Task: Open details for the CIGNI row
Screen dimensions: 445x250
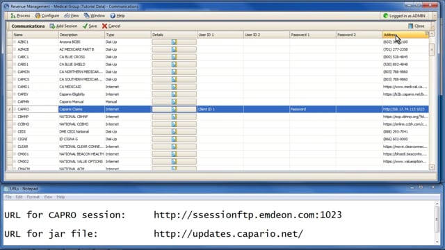Action: pyautogui.click(x=174, y=139)
